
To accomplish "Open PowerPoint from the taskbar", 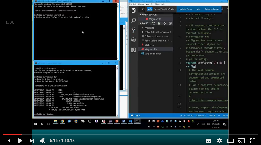I will coord(117,121).
